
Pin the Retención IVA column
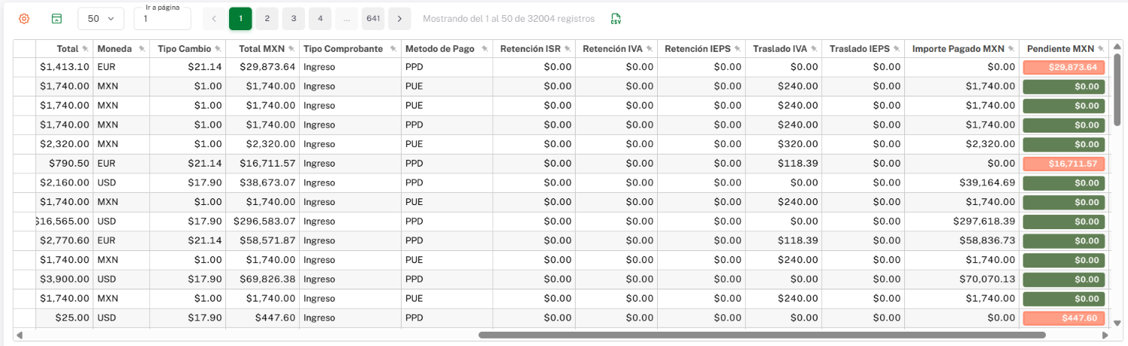650,49
